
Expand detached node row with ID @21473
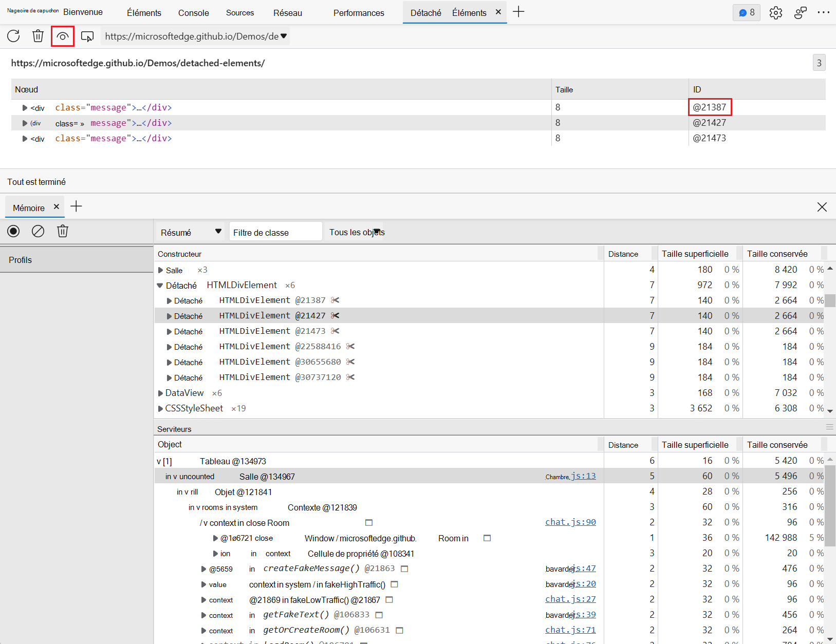[24, 139]
